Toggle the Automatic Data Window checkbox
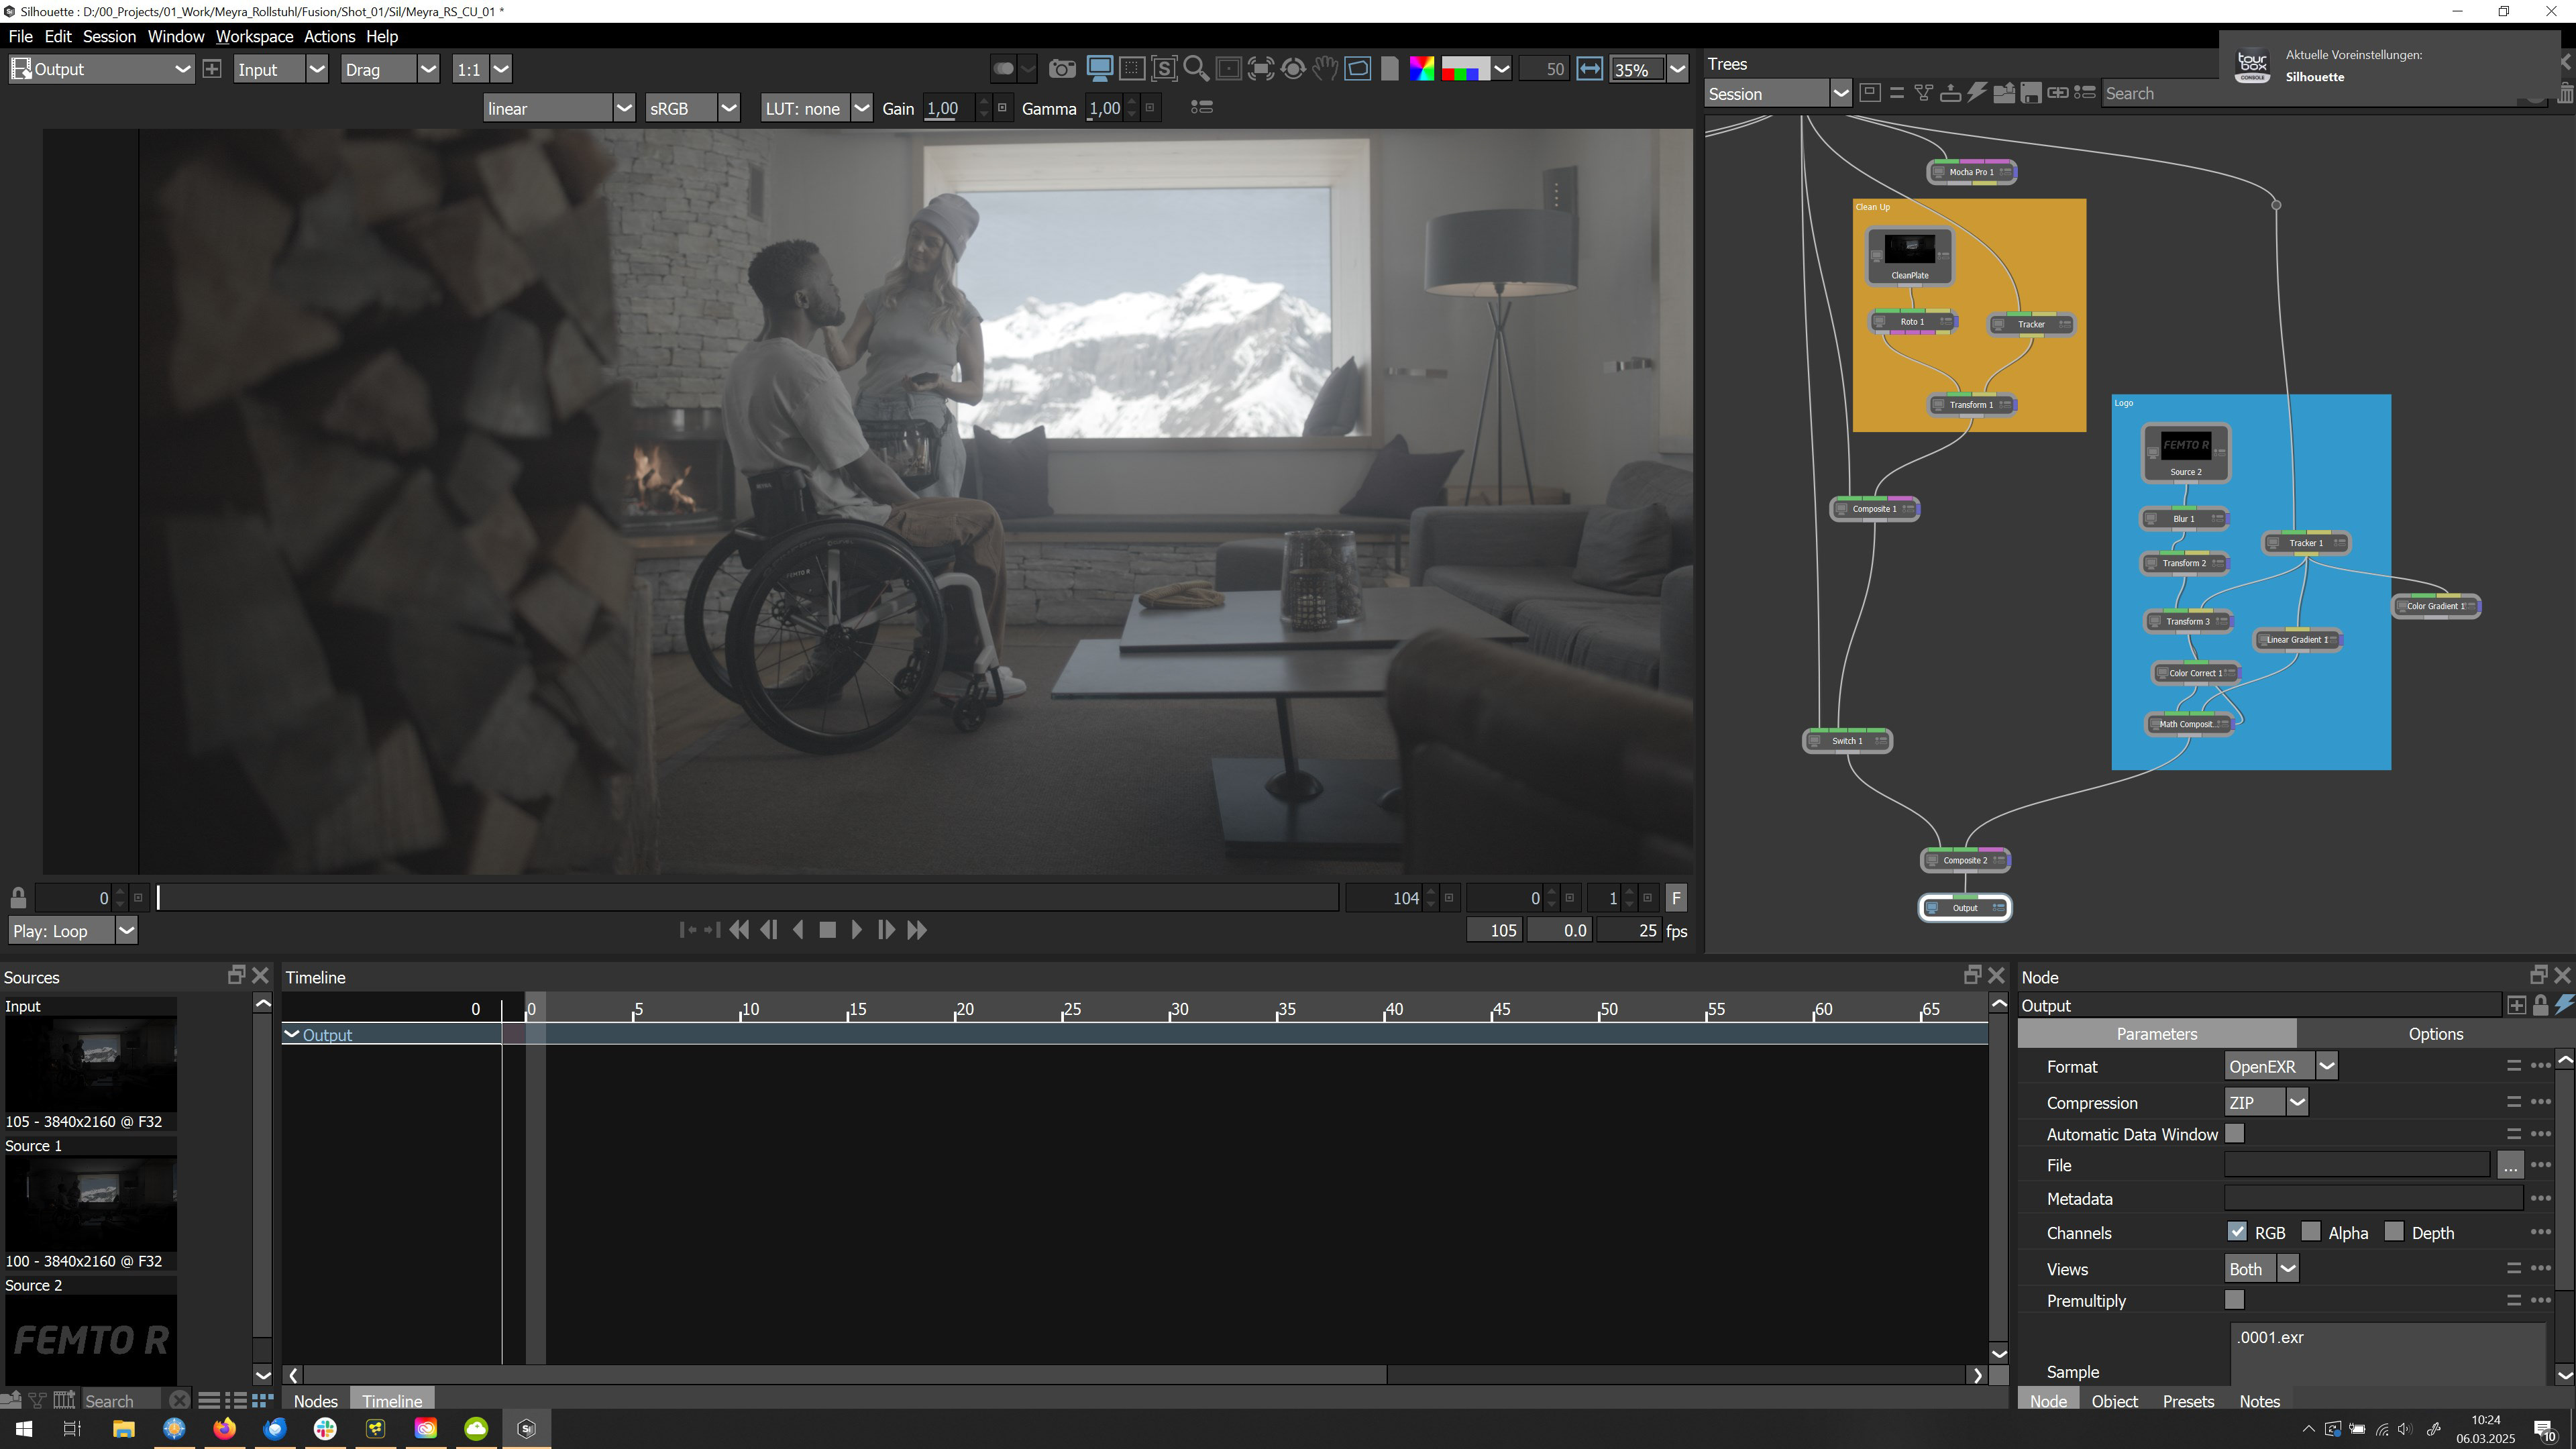The width and height of the screenshot is (2576, 1449). 2234,1133
